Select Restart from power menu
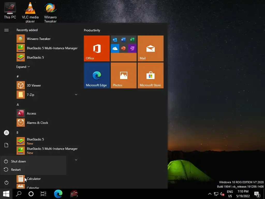This screenshot has width=265, height=199. click(33, 169)
